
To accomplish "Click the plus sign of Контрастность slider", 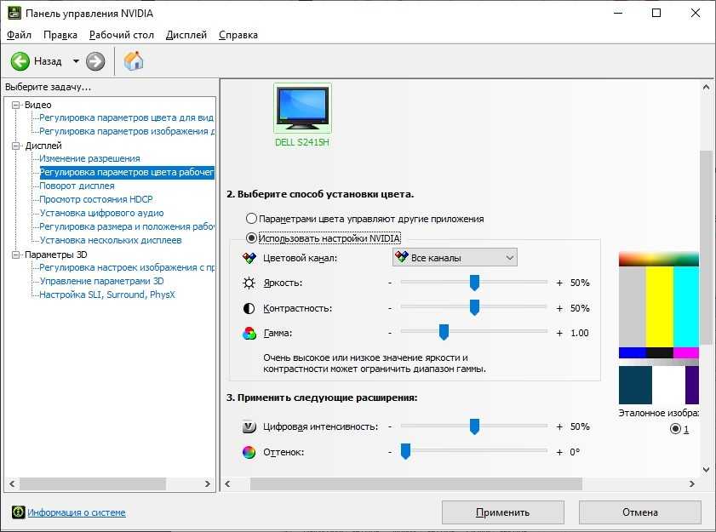I will click(559, 309).
